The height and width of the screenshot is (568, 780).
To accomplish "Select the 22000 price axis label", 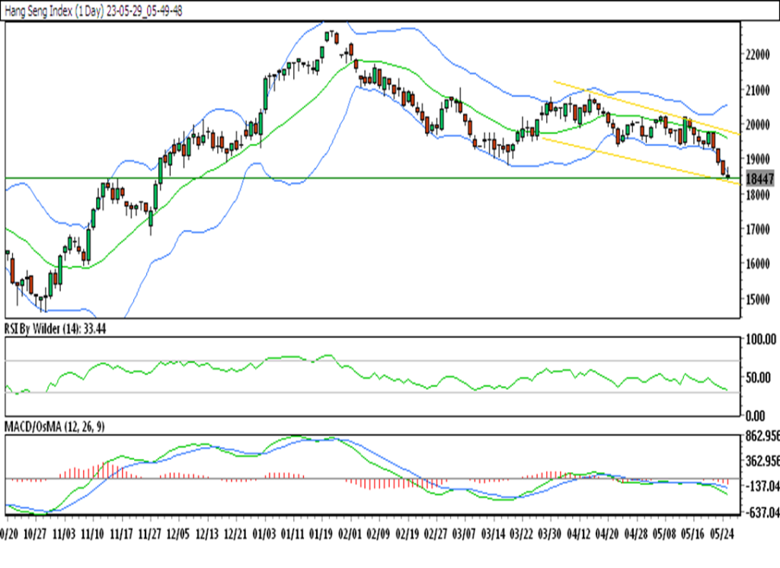I will coord(757,54).
